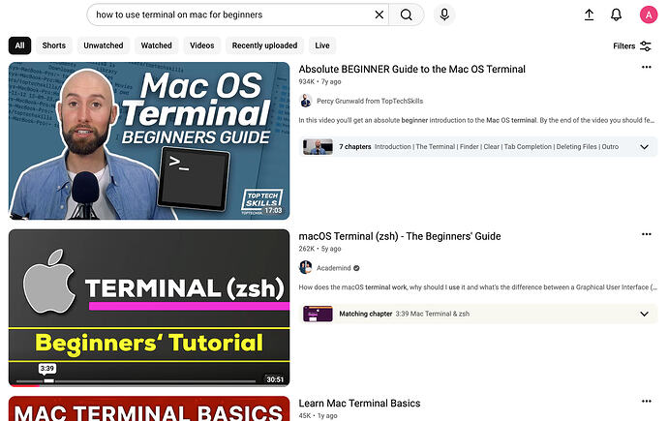Click the description text of macOS Terminal zsh video
Image resolution: width=668 pixels, height=421 pixels.
pos(477,287)
